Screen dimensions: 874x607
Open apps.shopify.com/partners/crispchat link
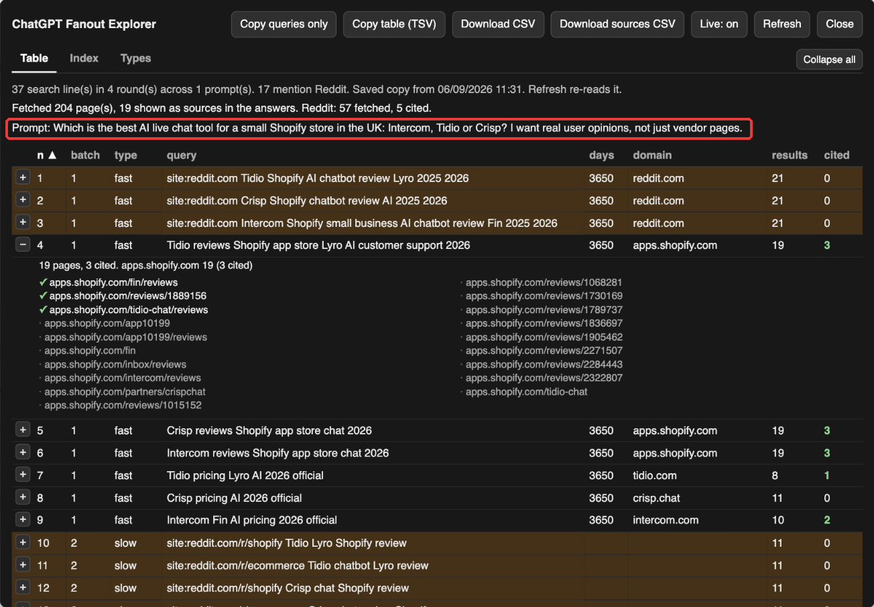[125, 392]
